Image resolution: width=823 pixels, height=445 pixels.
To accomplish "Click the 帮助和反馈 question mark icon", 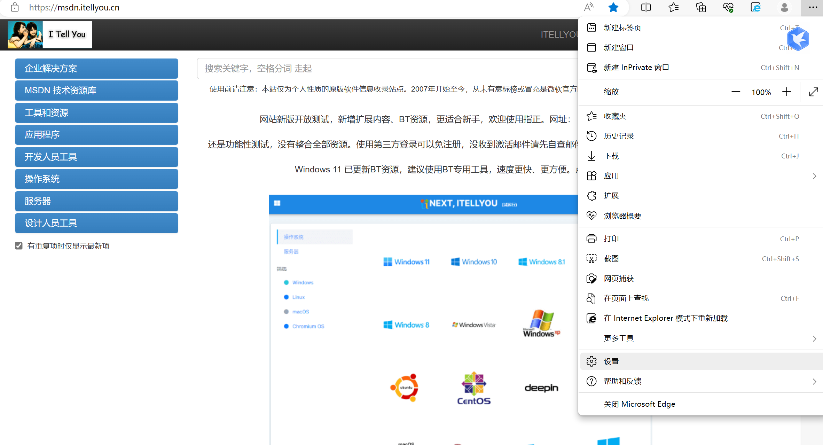I will click(591, 381).
